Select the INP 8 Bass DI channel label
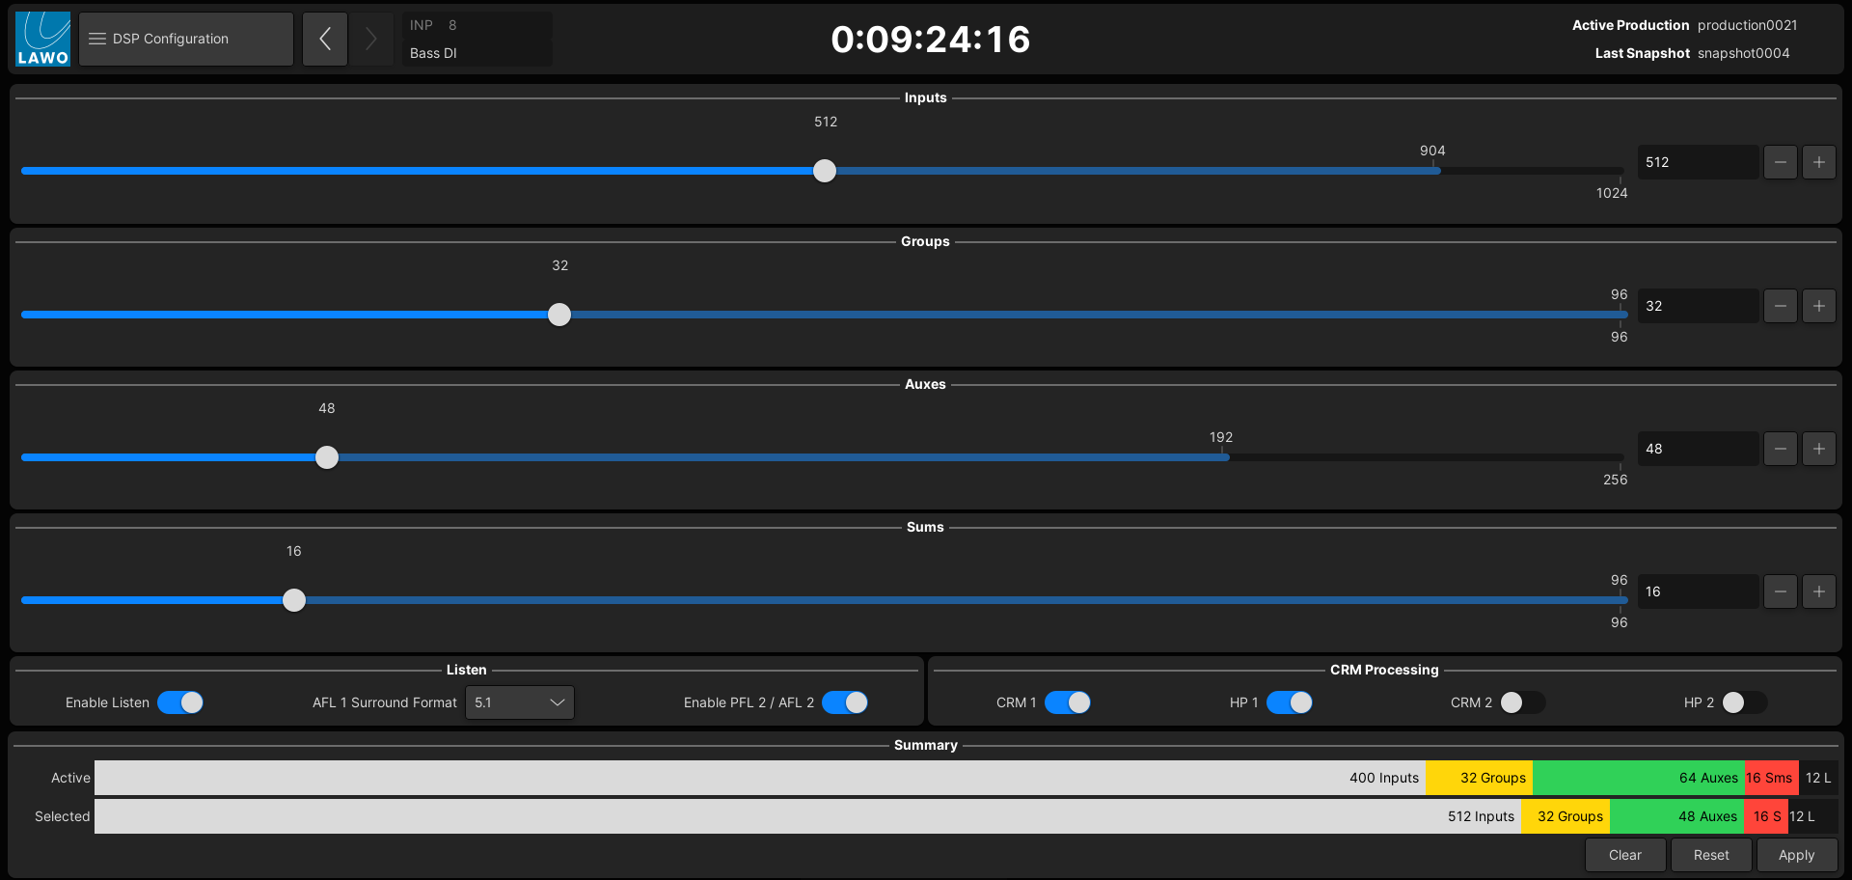Image resolution: width=1852 pixels, height=880 pixels. point(477,40)
